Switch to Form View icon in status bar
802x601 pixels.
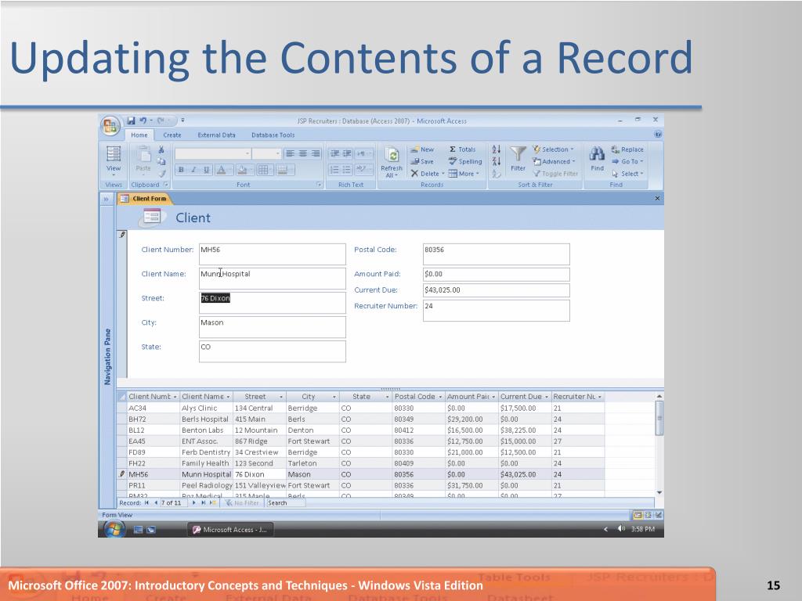pyautogui.click(x=638, y=515)
